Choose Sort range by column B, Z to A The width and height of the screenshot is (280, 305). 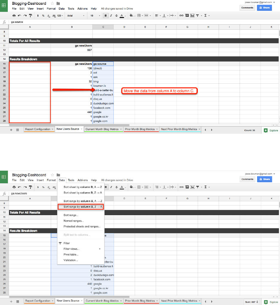81,207
